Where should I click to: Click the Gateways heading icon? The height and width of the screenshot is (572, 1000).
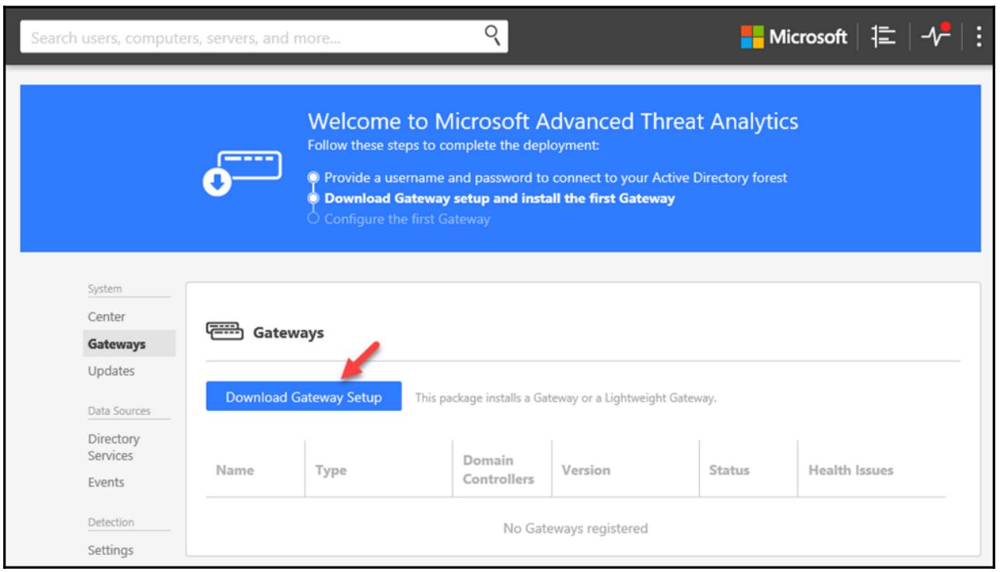pos(222,332)
